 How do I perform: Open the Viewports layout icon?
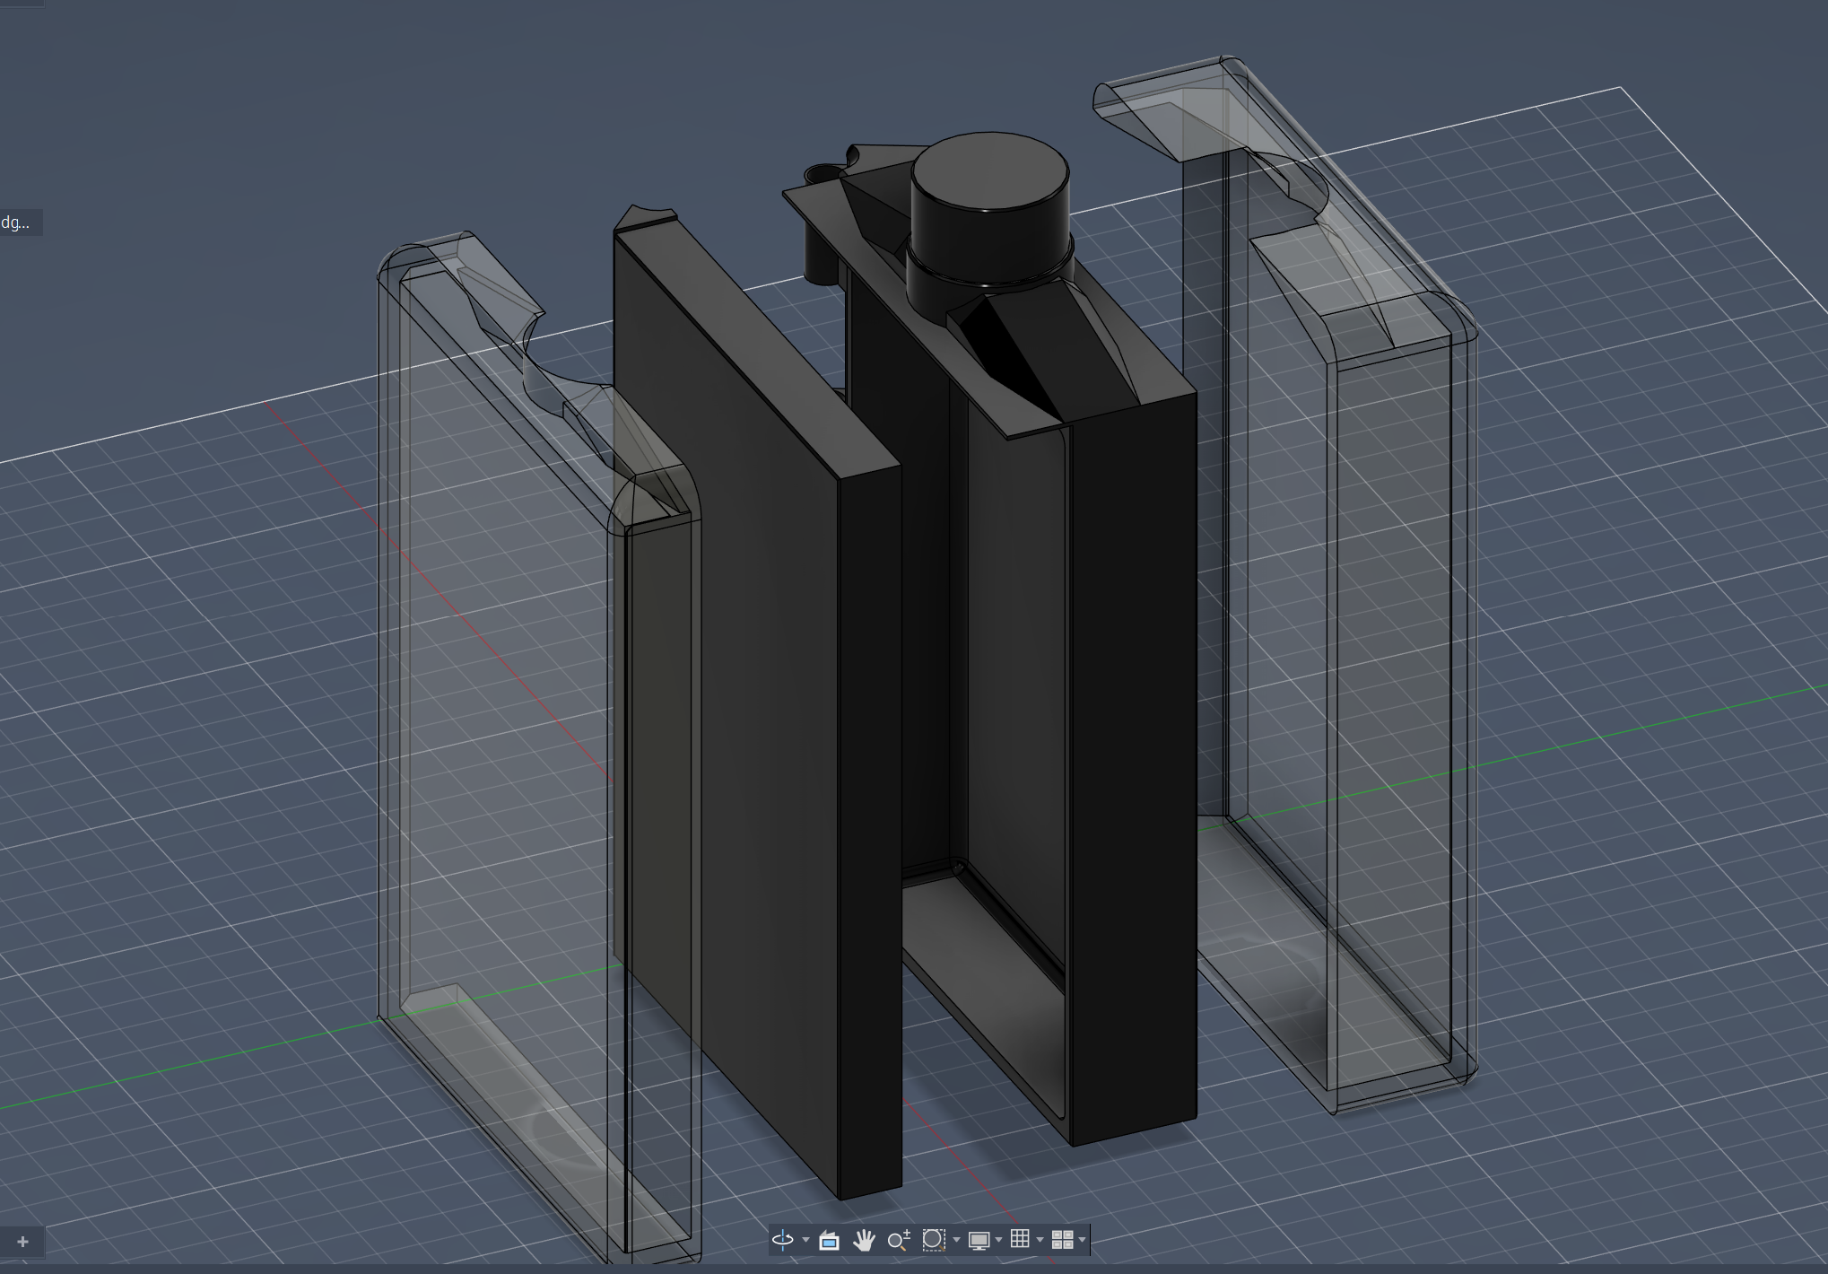coord(1062,1240)
